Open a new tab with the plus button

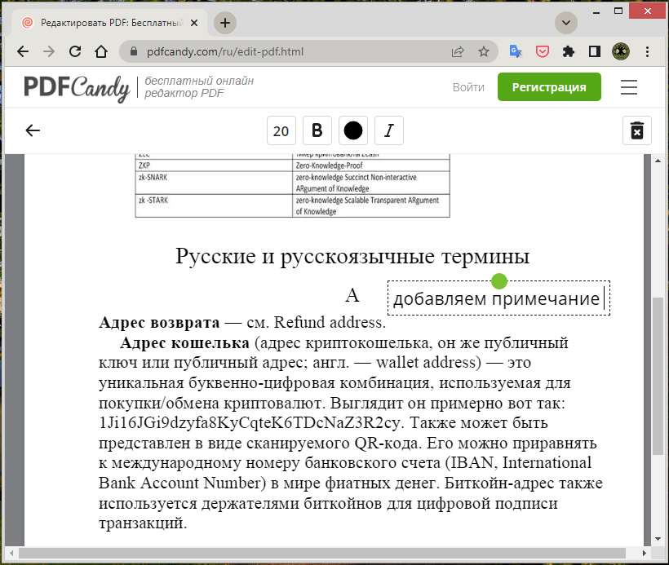225,23
